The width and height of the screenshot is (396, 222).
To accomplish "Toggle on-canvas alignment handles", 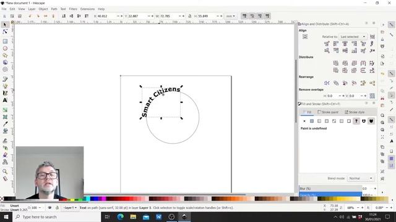I will coord(305,37).
